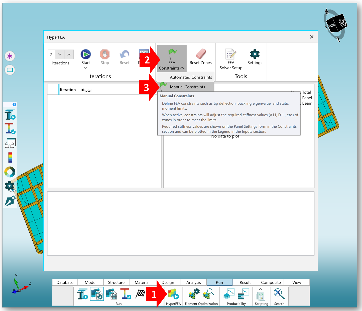Image resolution: width=362 pixels, height=311 pixels.
Task: Click the I-beam run icon in Run toolbar
Action: [x=82, y=294]
